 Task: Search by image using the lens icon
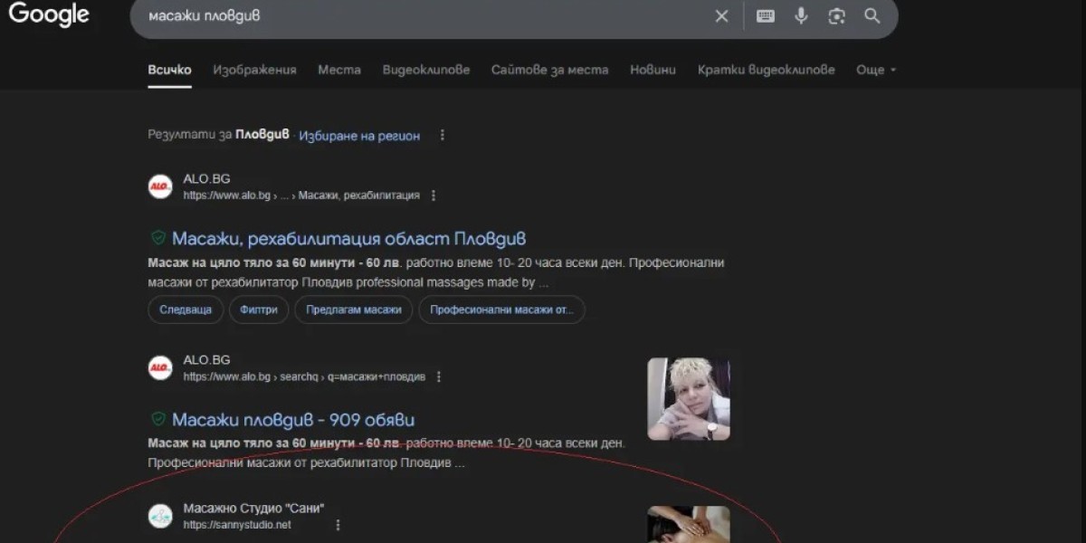pyautogui.click(x=837, y=15)
